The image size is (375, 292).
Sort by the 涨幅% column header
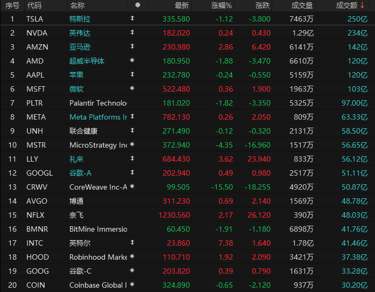(222, 5)
